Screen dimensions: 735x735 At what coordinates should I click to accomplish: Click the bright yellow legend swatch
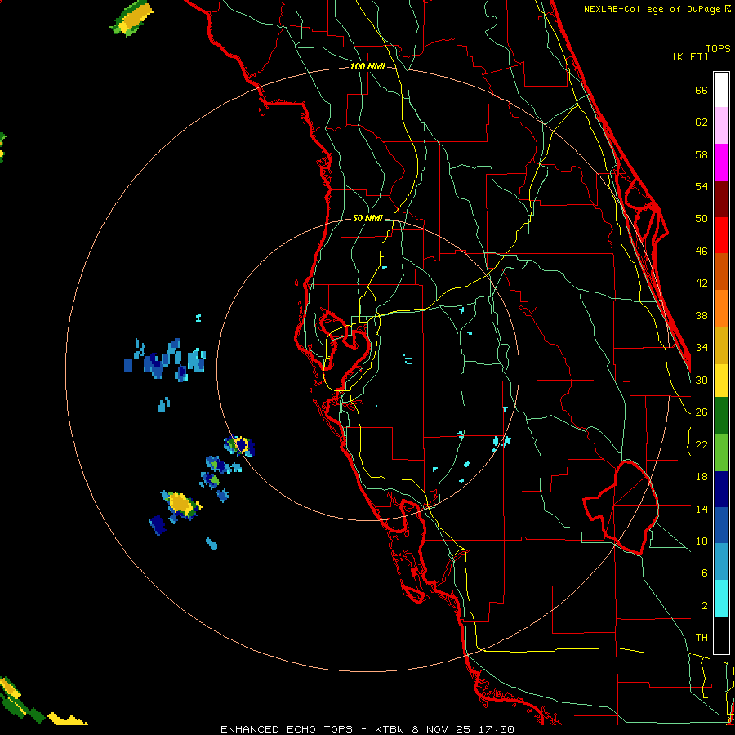pyautogui.click(x=721, y=380)
